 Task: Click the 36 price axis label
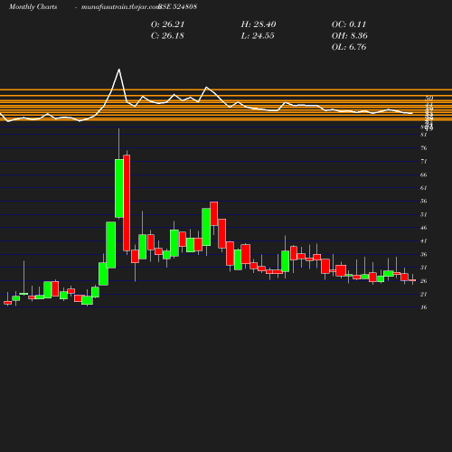424,254
